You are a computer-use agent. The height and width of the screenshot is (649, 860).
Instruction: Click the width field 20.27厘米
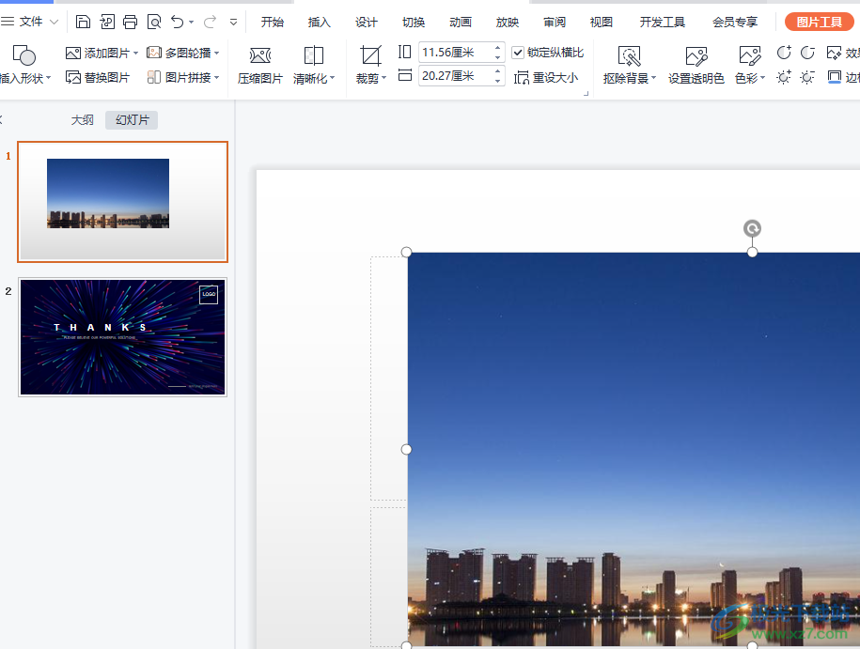tap(455, 76)
